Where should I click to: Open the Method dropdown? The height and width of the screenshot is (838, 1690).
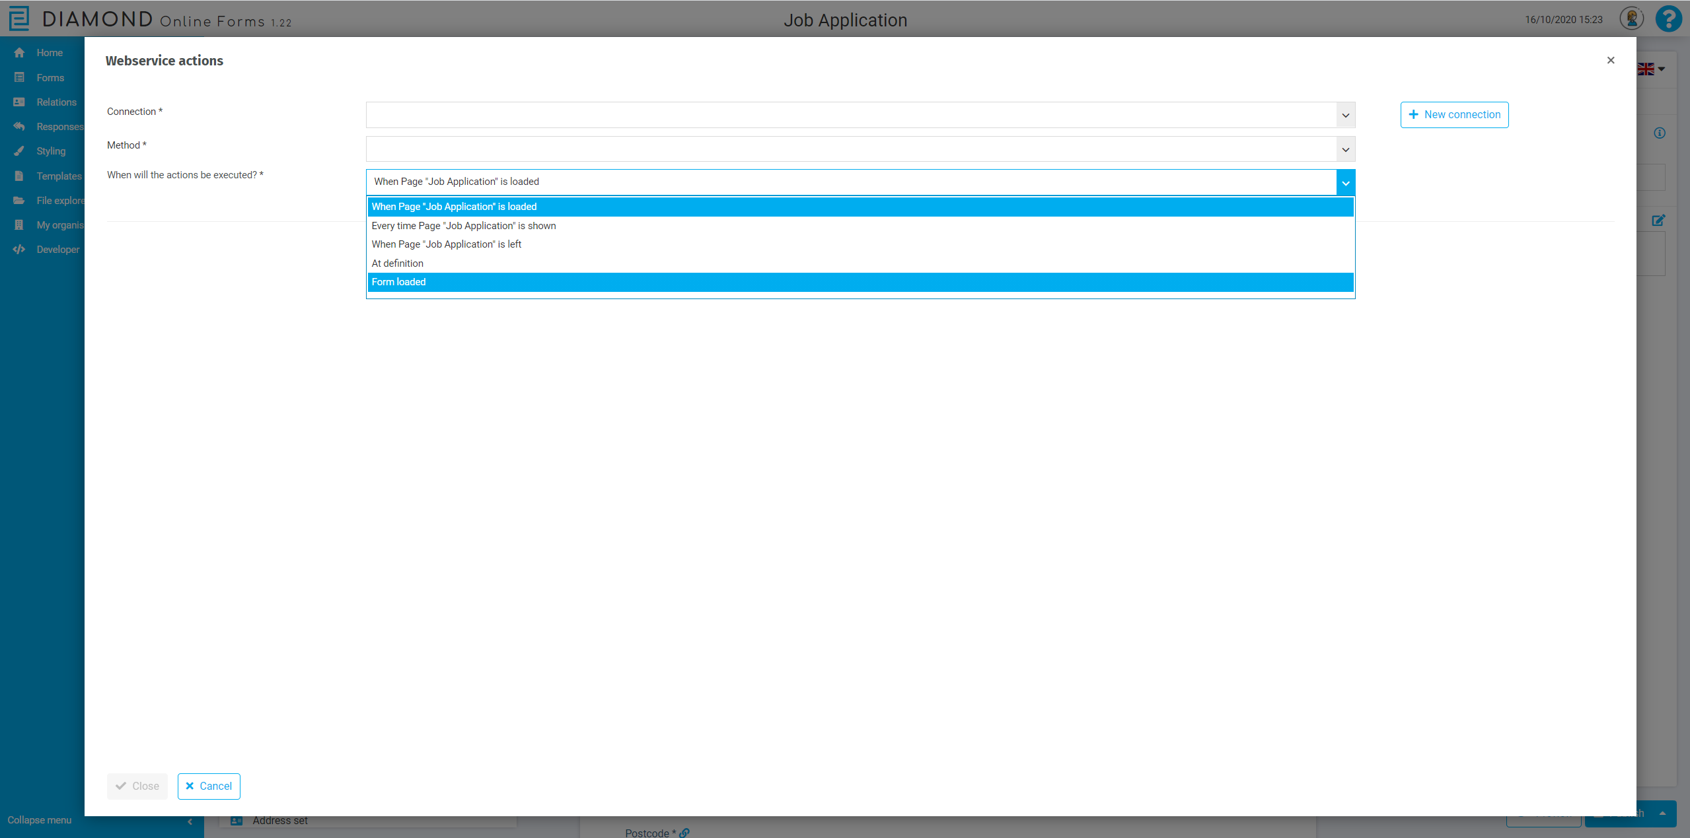point(1344,149)
